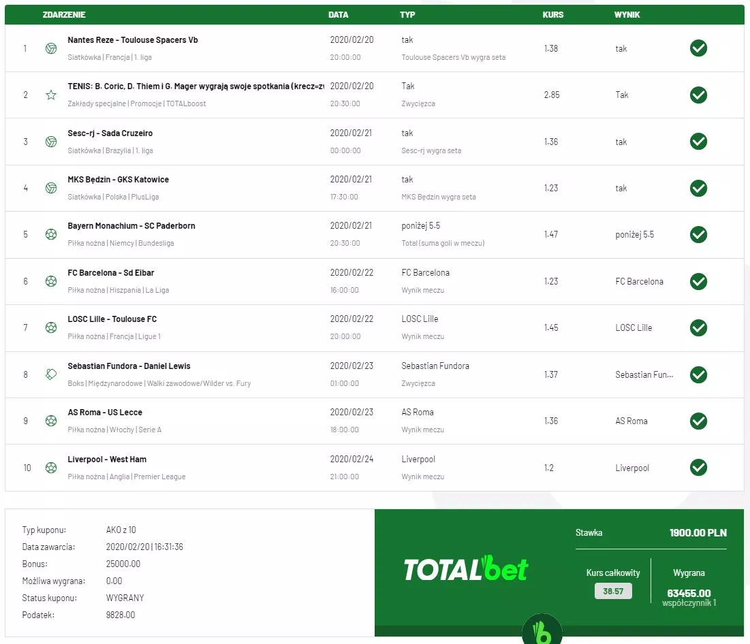750x644 pixels.
Task: Click the 1900.00 PLN stake value
Action: click(x=698, y=533)
